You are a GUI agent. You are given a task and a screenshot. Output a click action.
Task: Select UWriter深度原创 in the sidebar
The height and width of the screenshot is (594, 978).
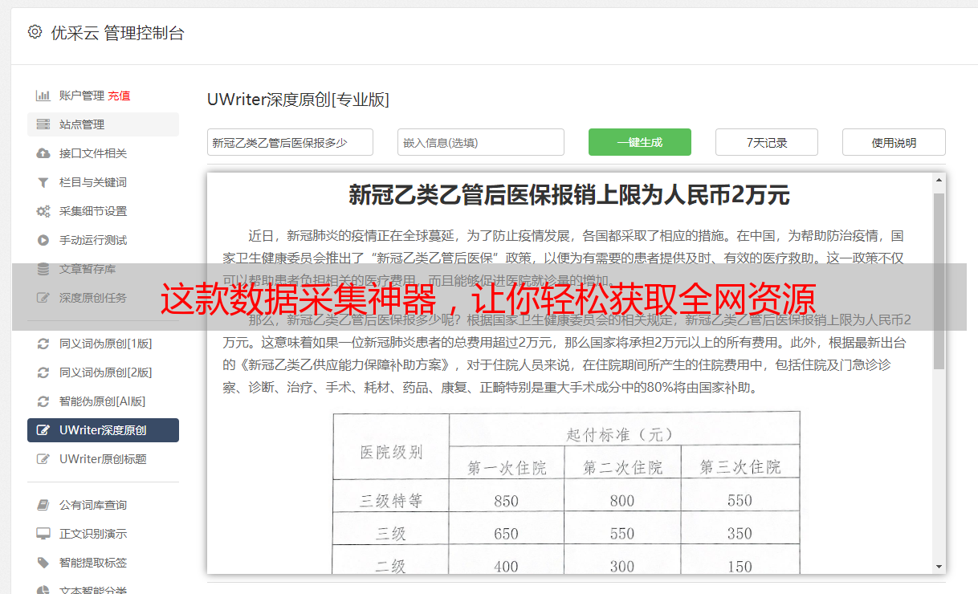(103, 430)
